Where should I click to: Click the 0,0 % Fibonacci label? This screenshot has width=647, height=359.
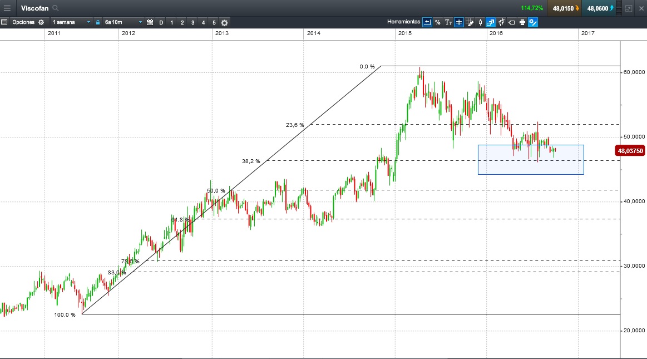(x=367, y=66)
